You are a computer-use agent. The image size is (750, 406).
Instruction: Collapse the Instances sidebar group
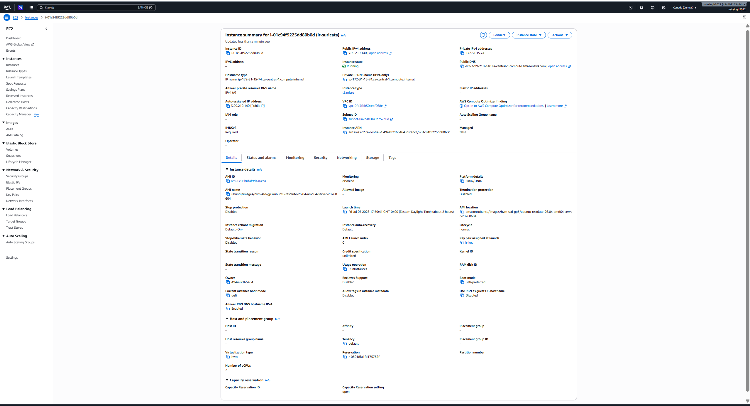point(4,59)
